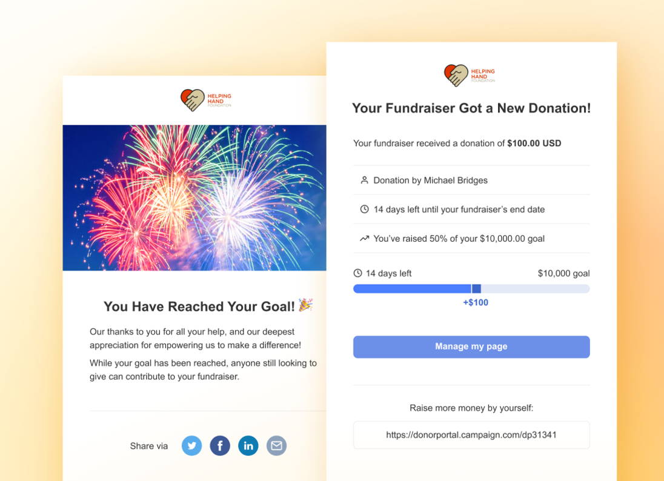
Task: Click the +$100 progress label
Action: 476,302
